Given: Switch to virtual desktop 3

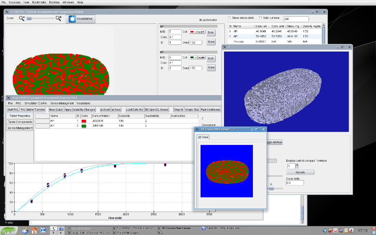Looking at the screenshot, I should [x=53, y=232].
